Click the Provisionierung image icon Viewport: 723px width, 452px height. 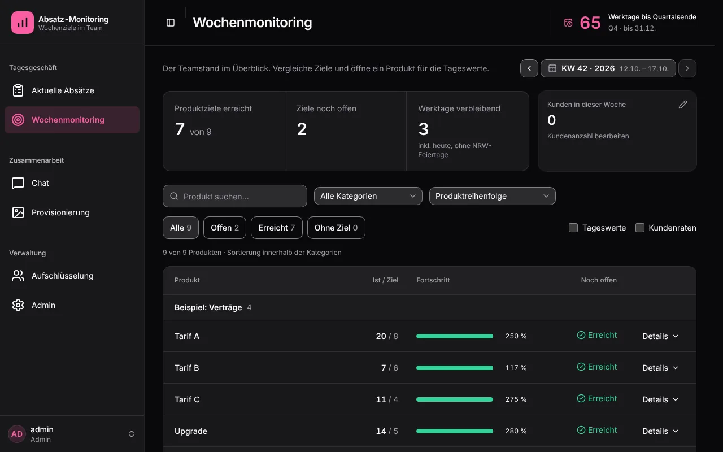pos(18,212)
